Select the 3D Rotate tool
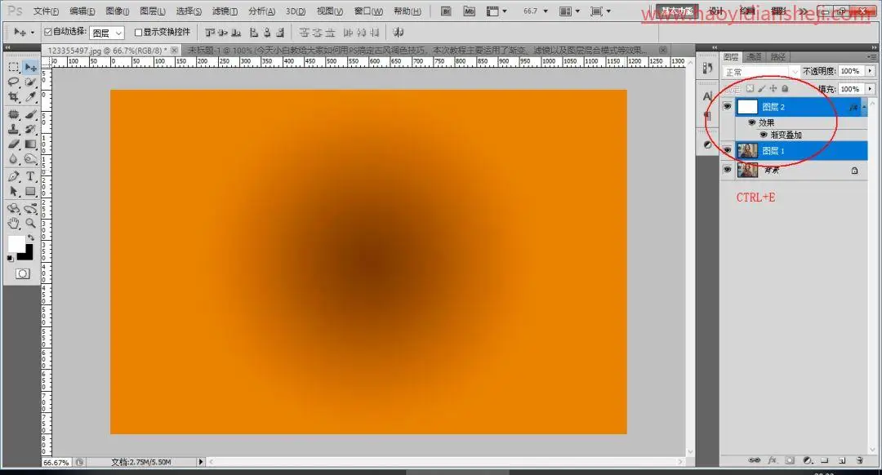The image size is (882, 475). (14, 209)
